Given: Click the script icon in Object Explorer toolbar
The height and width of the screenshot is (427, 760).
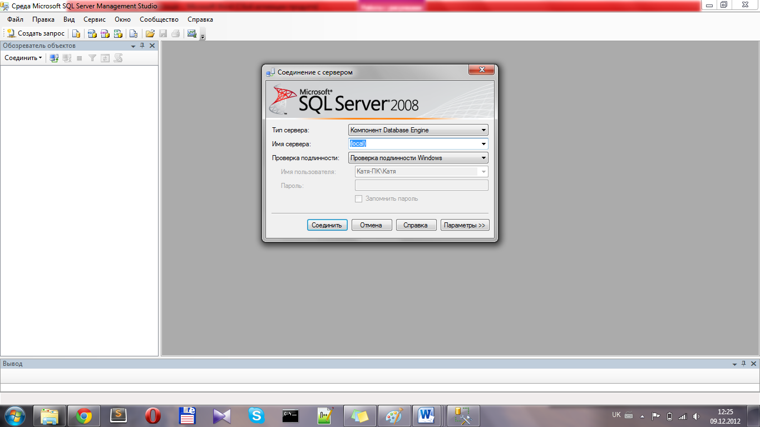Looking at the screenshot, I should coord(118,58).
